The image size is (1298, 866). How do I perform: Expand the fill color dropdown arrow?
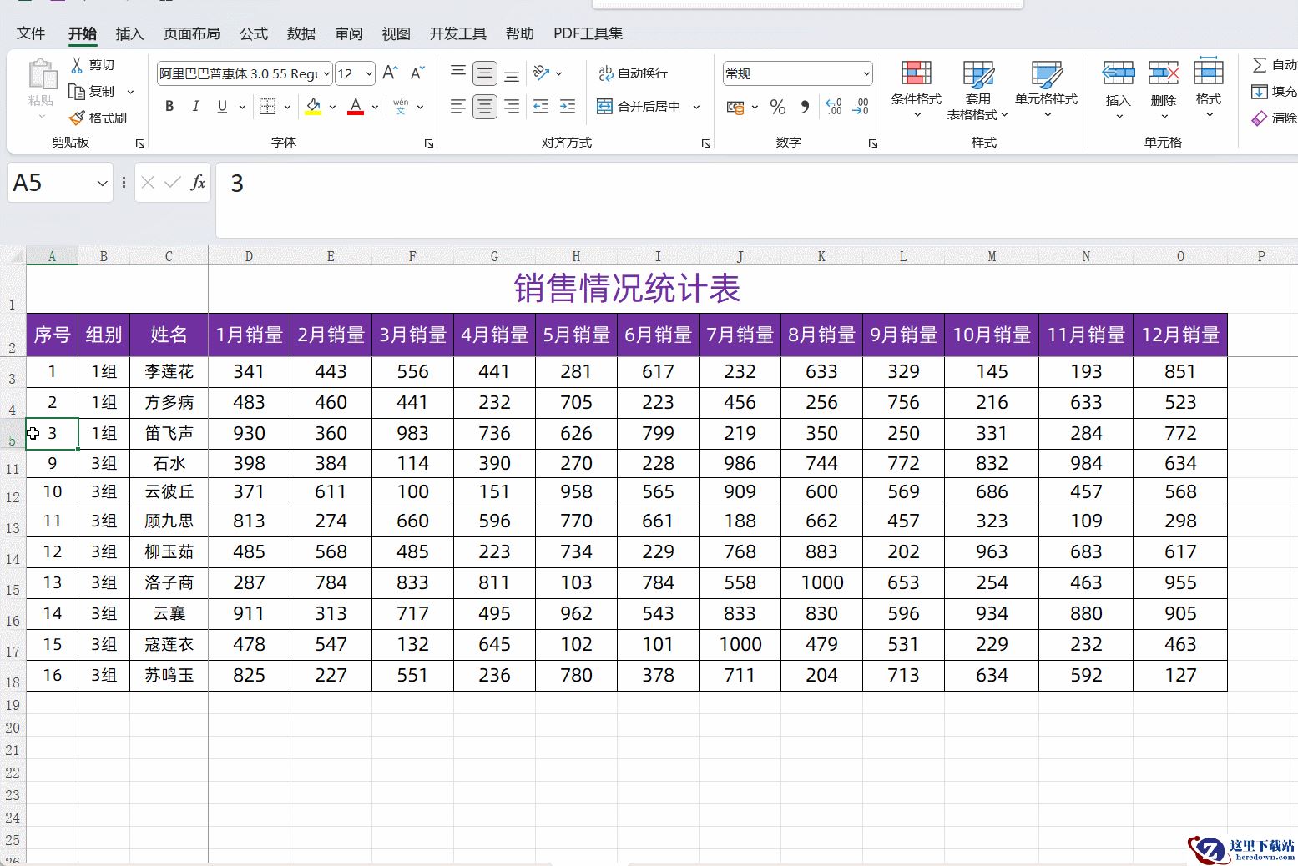[x=332, y=107]
